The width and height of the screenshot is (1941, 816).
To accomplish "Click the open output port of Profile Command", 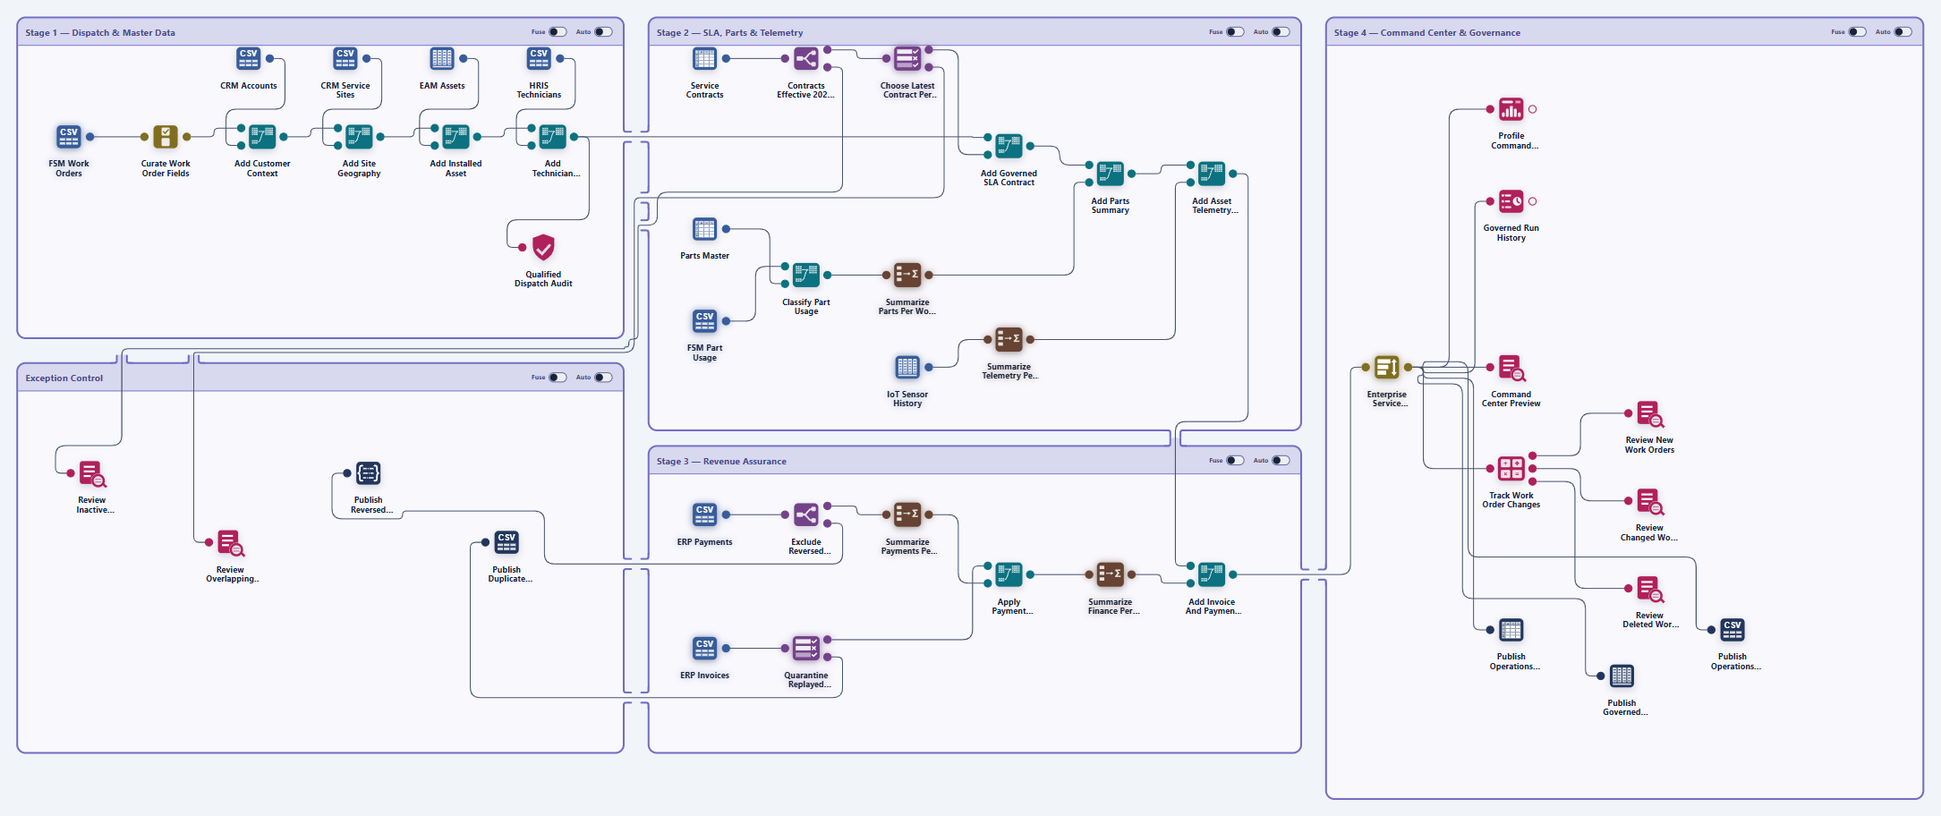I will point(1533,109).
